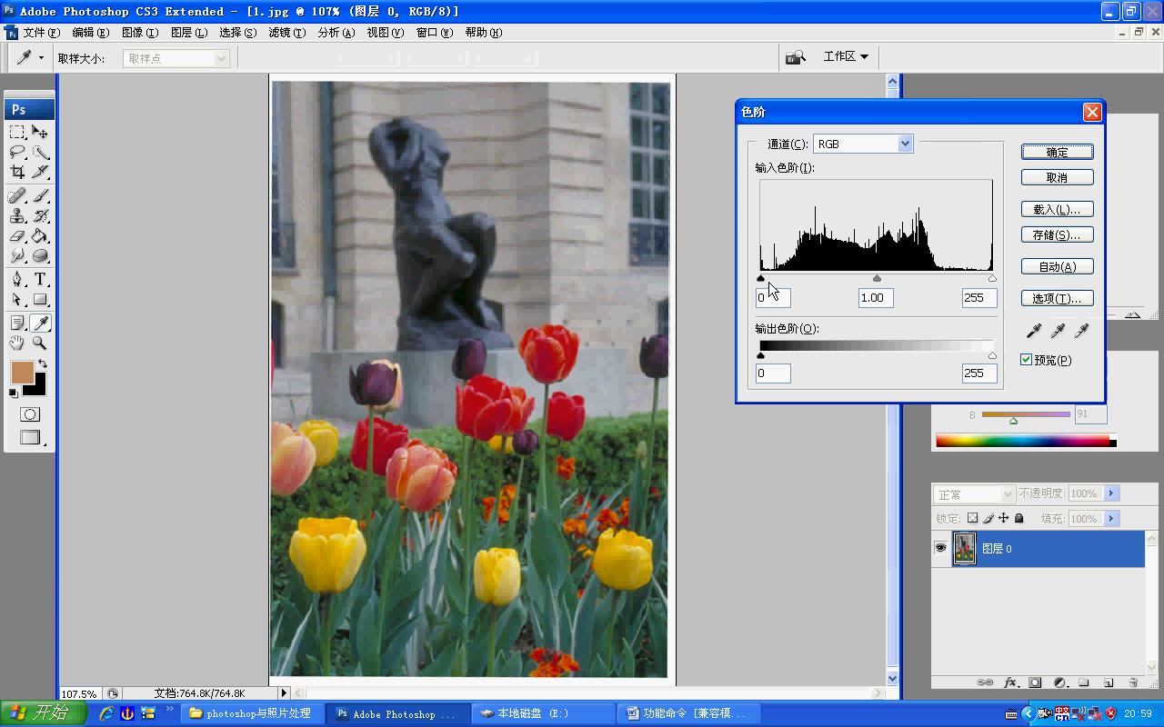Open the 图层 (Layer) menu
This screenshot has width=1164, height=727.
(188, 32)
